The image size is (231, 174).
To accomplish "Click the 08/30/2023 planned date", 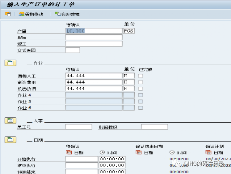I will [218, 159].
